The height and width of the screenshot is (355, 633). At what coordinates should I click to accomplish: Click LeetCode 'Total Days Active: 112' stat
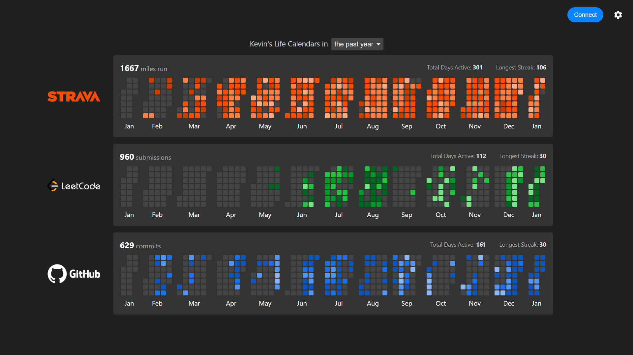[x=458, y=156]
